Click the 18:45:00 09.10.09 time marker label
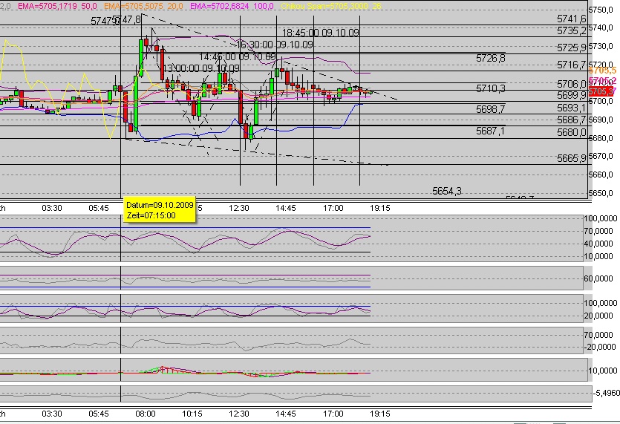 (x=320, y=33)
